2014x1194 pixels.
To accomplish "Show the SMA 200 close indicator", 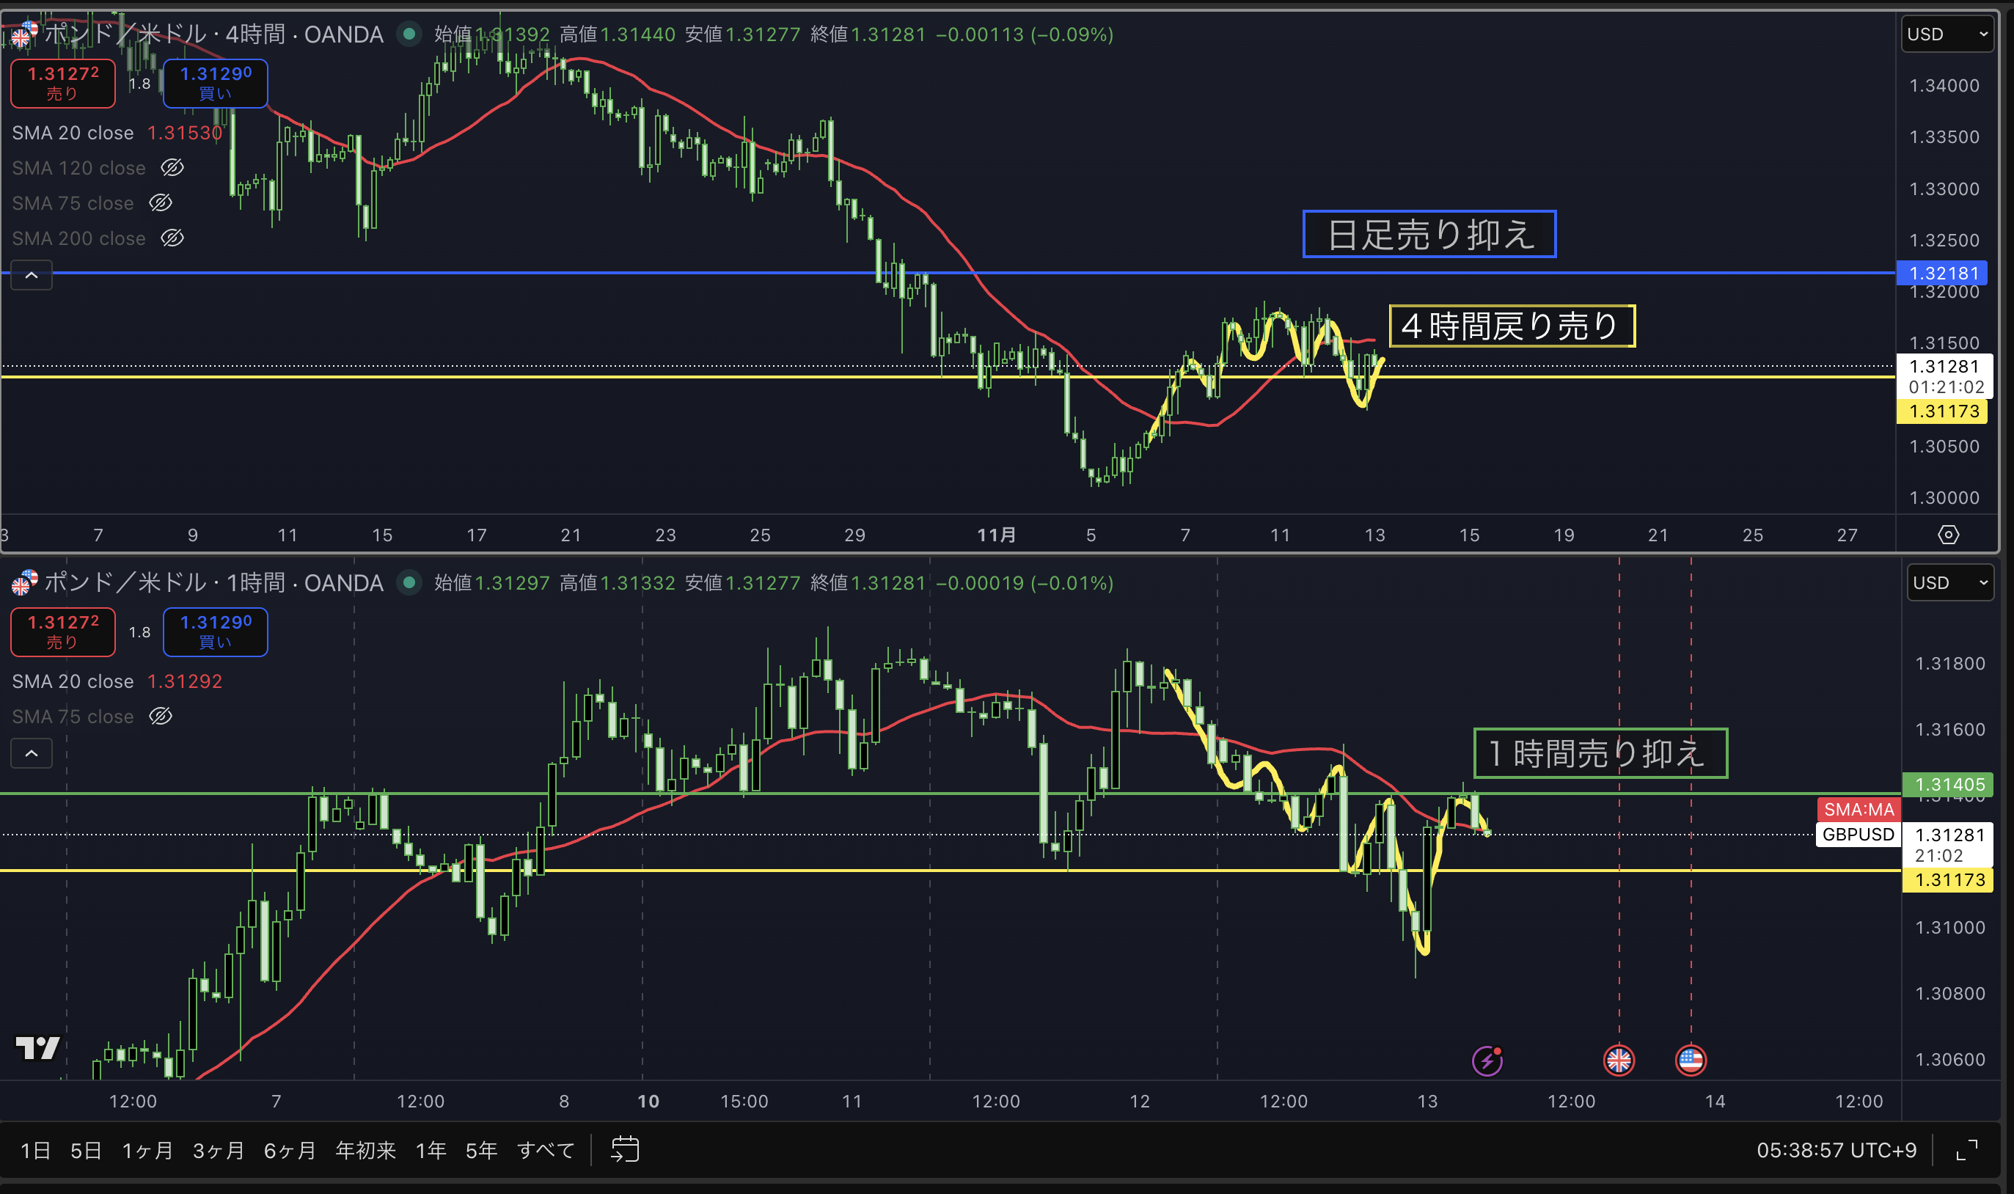I will [172, 238].
